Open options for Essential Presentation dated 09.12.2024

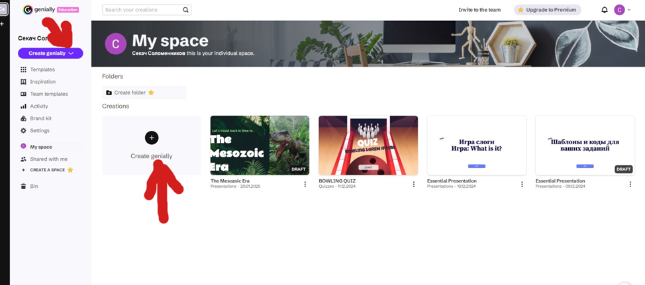(x=630, y=184)
